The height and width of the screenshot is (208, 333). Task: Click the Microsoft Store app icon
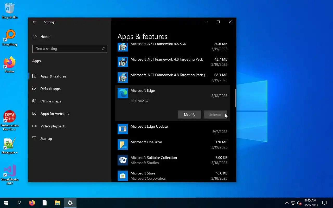pyautogui.click(x=123, y=176)
